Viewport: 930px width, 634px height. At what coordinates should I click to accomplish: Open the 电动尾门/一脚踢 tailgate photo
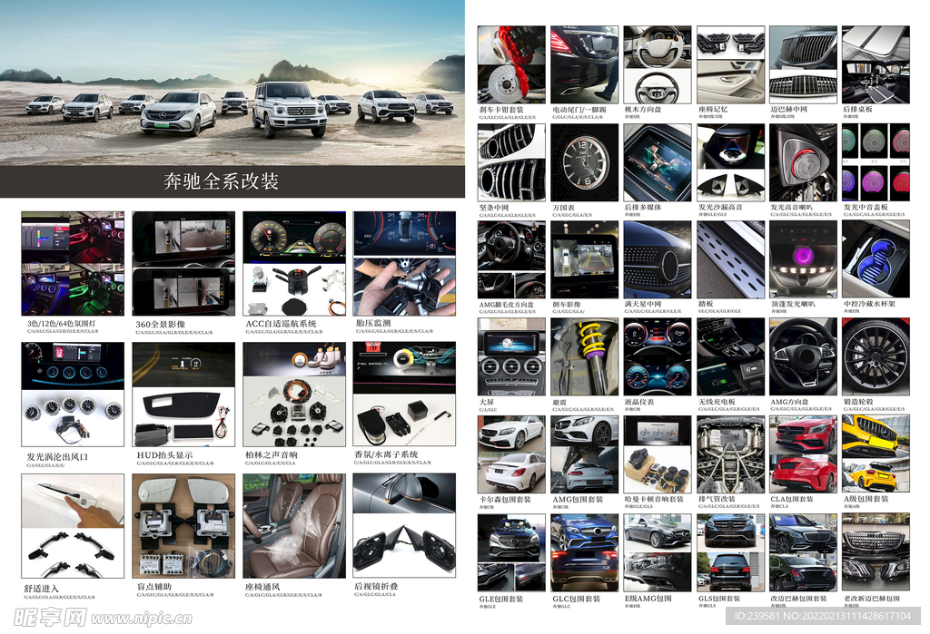point(584,64)
